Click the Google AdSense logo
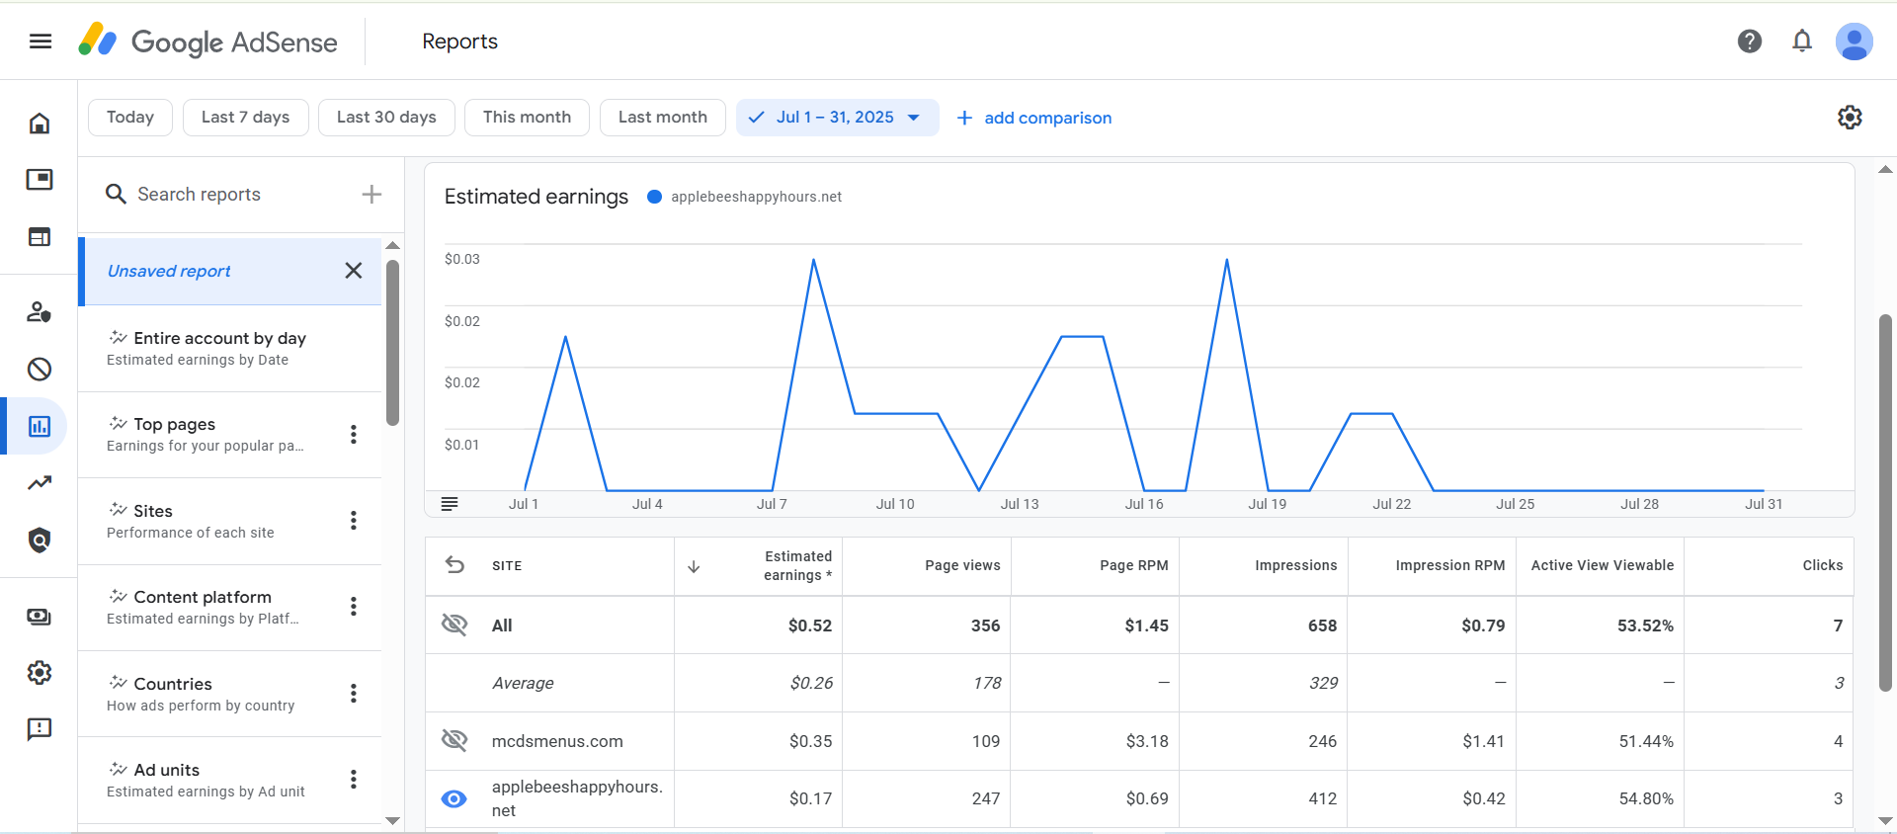The image size is (1897, 834). (x=207, y=42)
